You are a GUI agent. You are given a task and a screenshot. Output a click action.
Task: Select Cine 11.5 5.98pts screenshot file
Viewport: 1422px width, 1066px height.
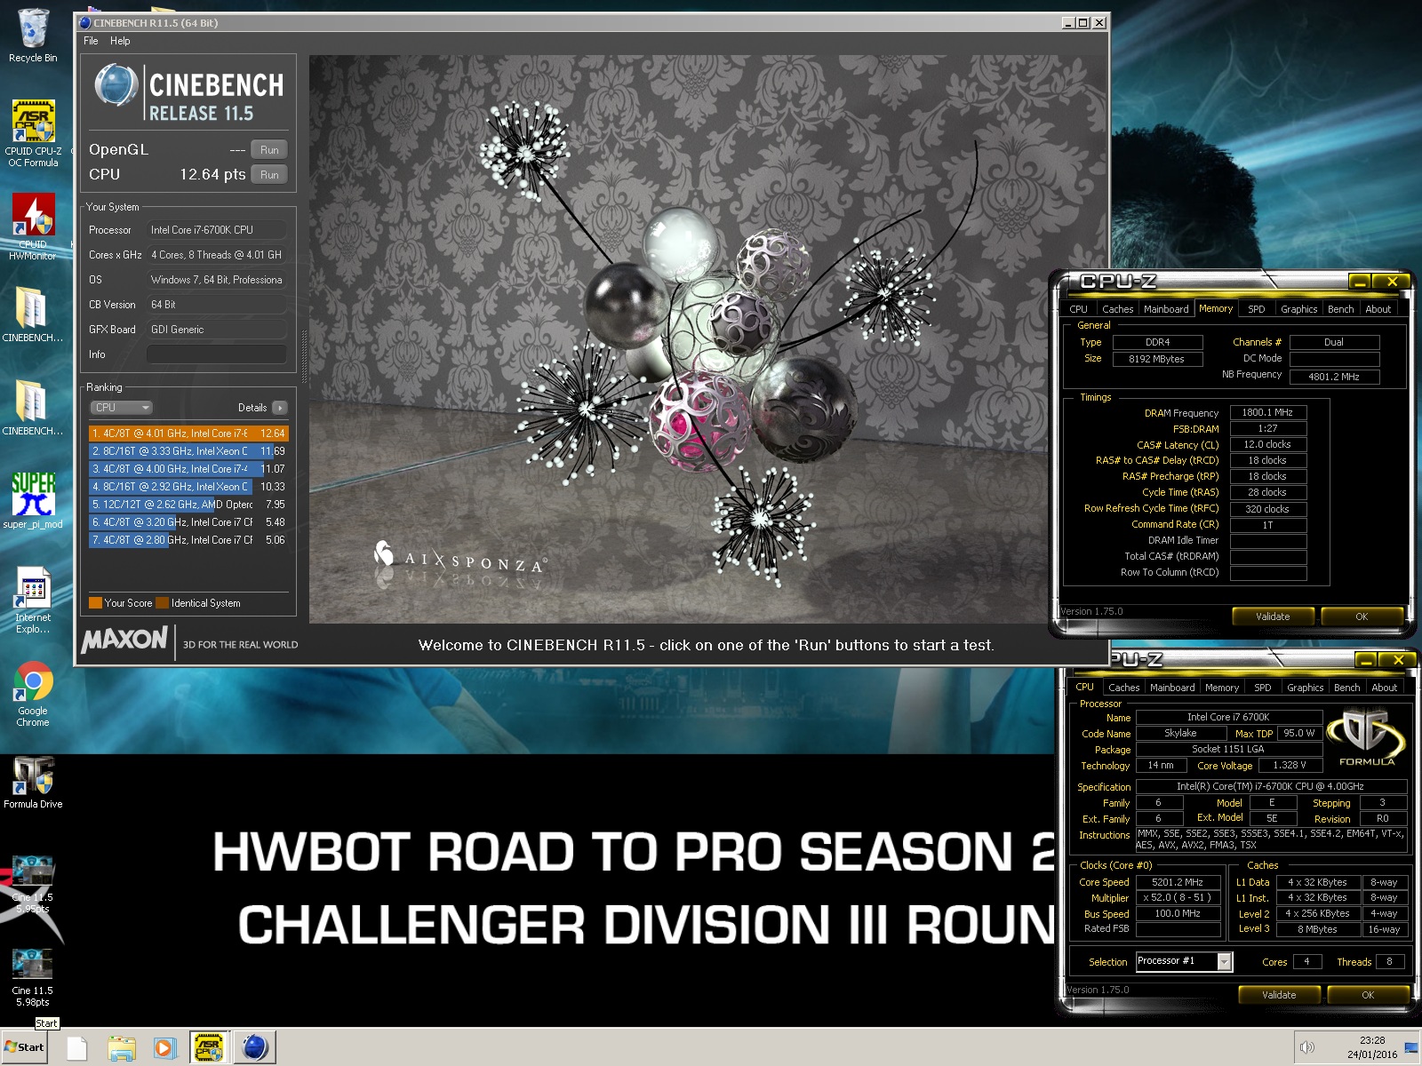click(33, 977)
